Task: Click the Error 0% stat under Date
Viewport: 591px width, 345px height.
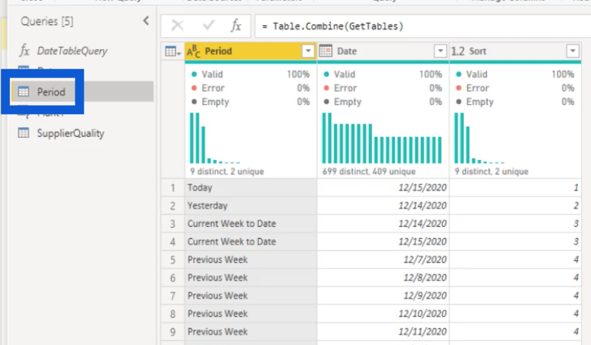Action: click(x=383, y=88)
